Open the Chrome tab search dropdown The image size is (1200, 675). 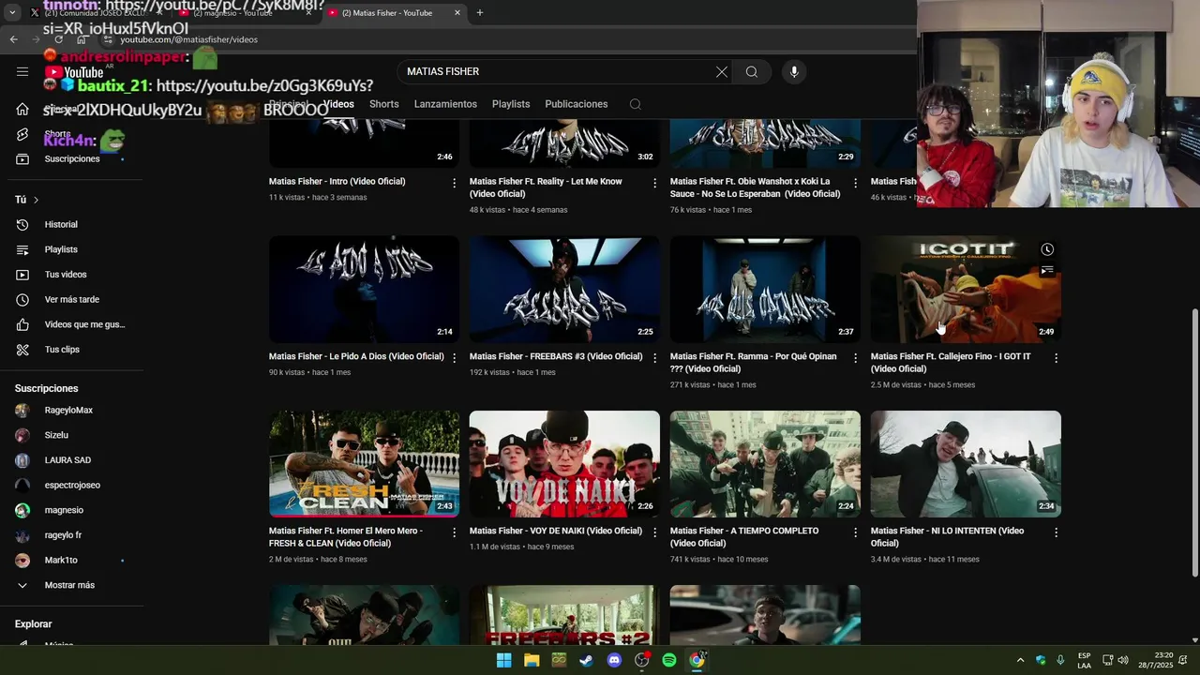point(12,13)
